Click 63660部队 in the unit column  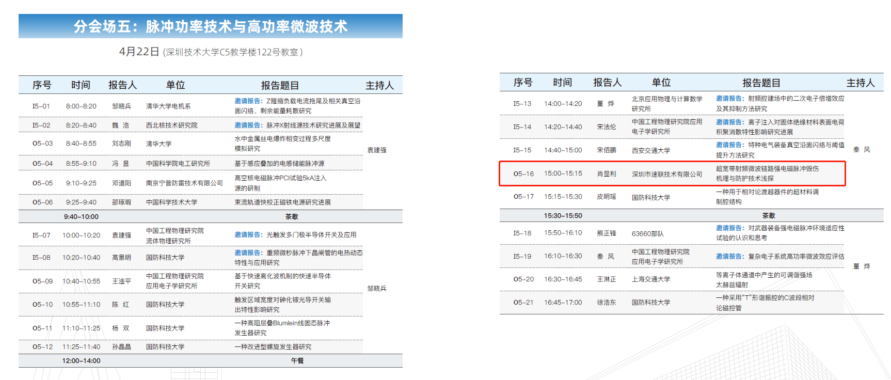[647, 233]
